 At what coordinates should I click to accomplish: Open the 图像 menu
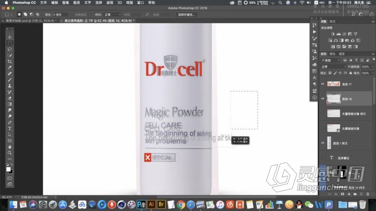(65, 3)
